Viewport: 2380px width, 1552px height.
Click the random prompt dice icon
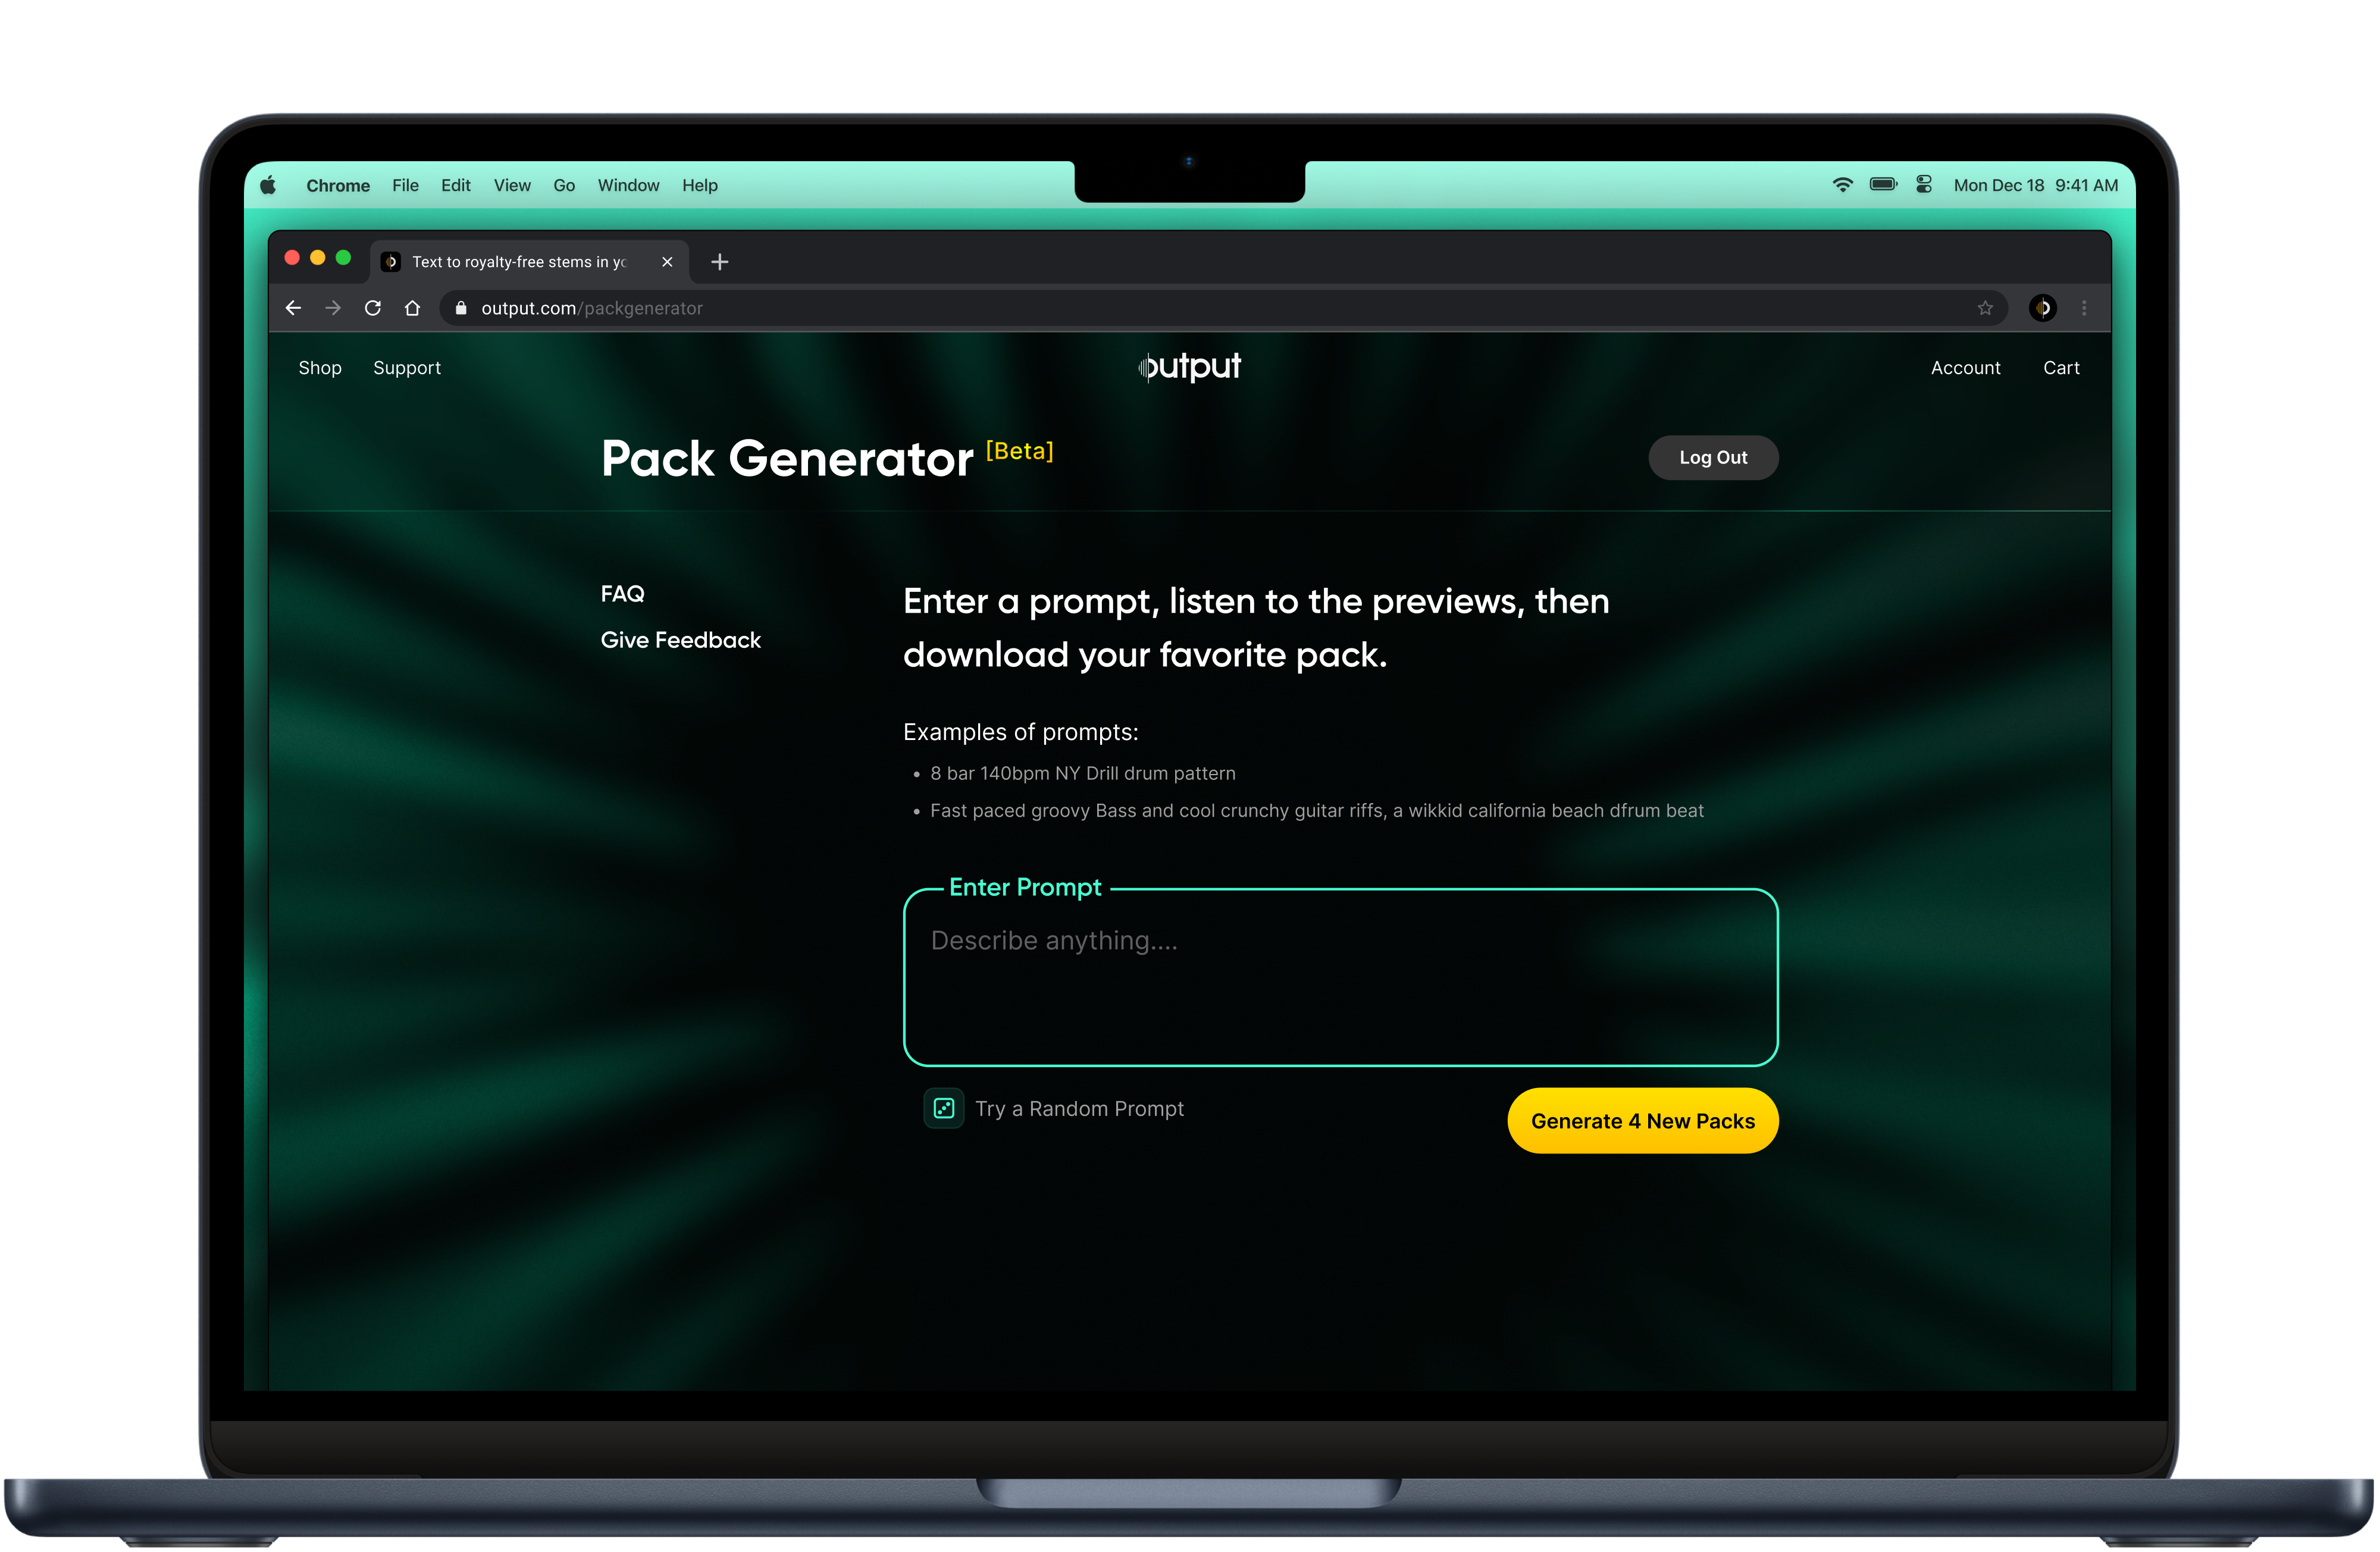tap(943, 1108)
